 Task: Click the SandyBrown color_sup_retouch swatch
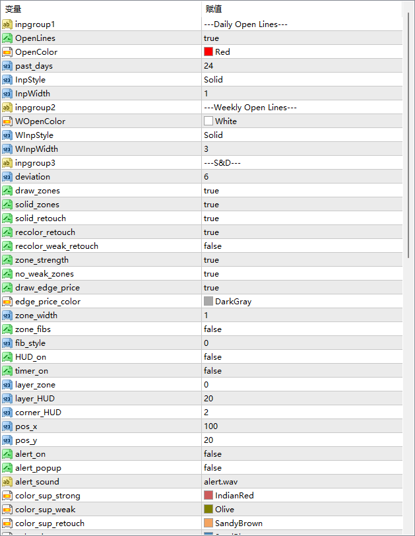pos(208,523)
